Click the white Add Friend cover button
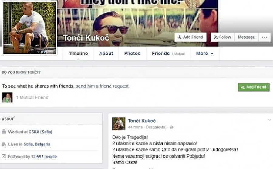The image size is (273, 169). coord(190,37)
